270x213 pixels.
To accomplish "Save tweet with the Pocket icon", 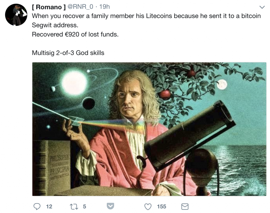I will (x=110, y=206).
